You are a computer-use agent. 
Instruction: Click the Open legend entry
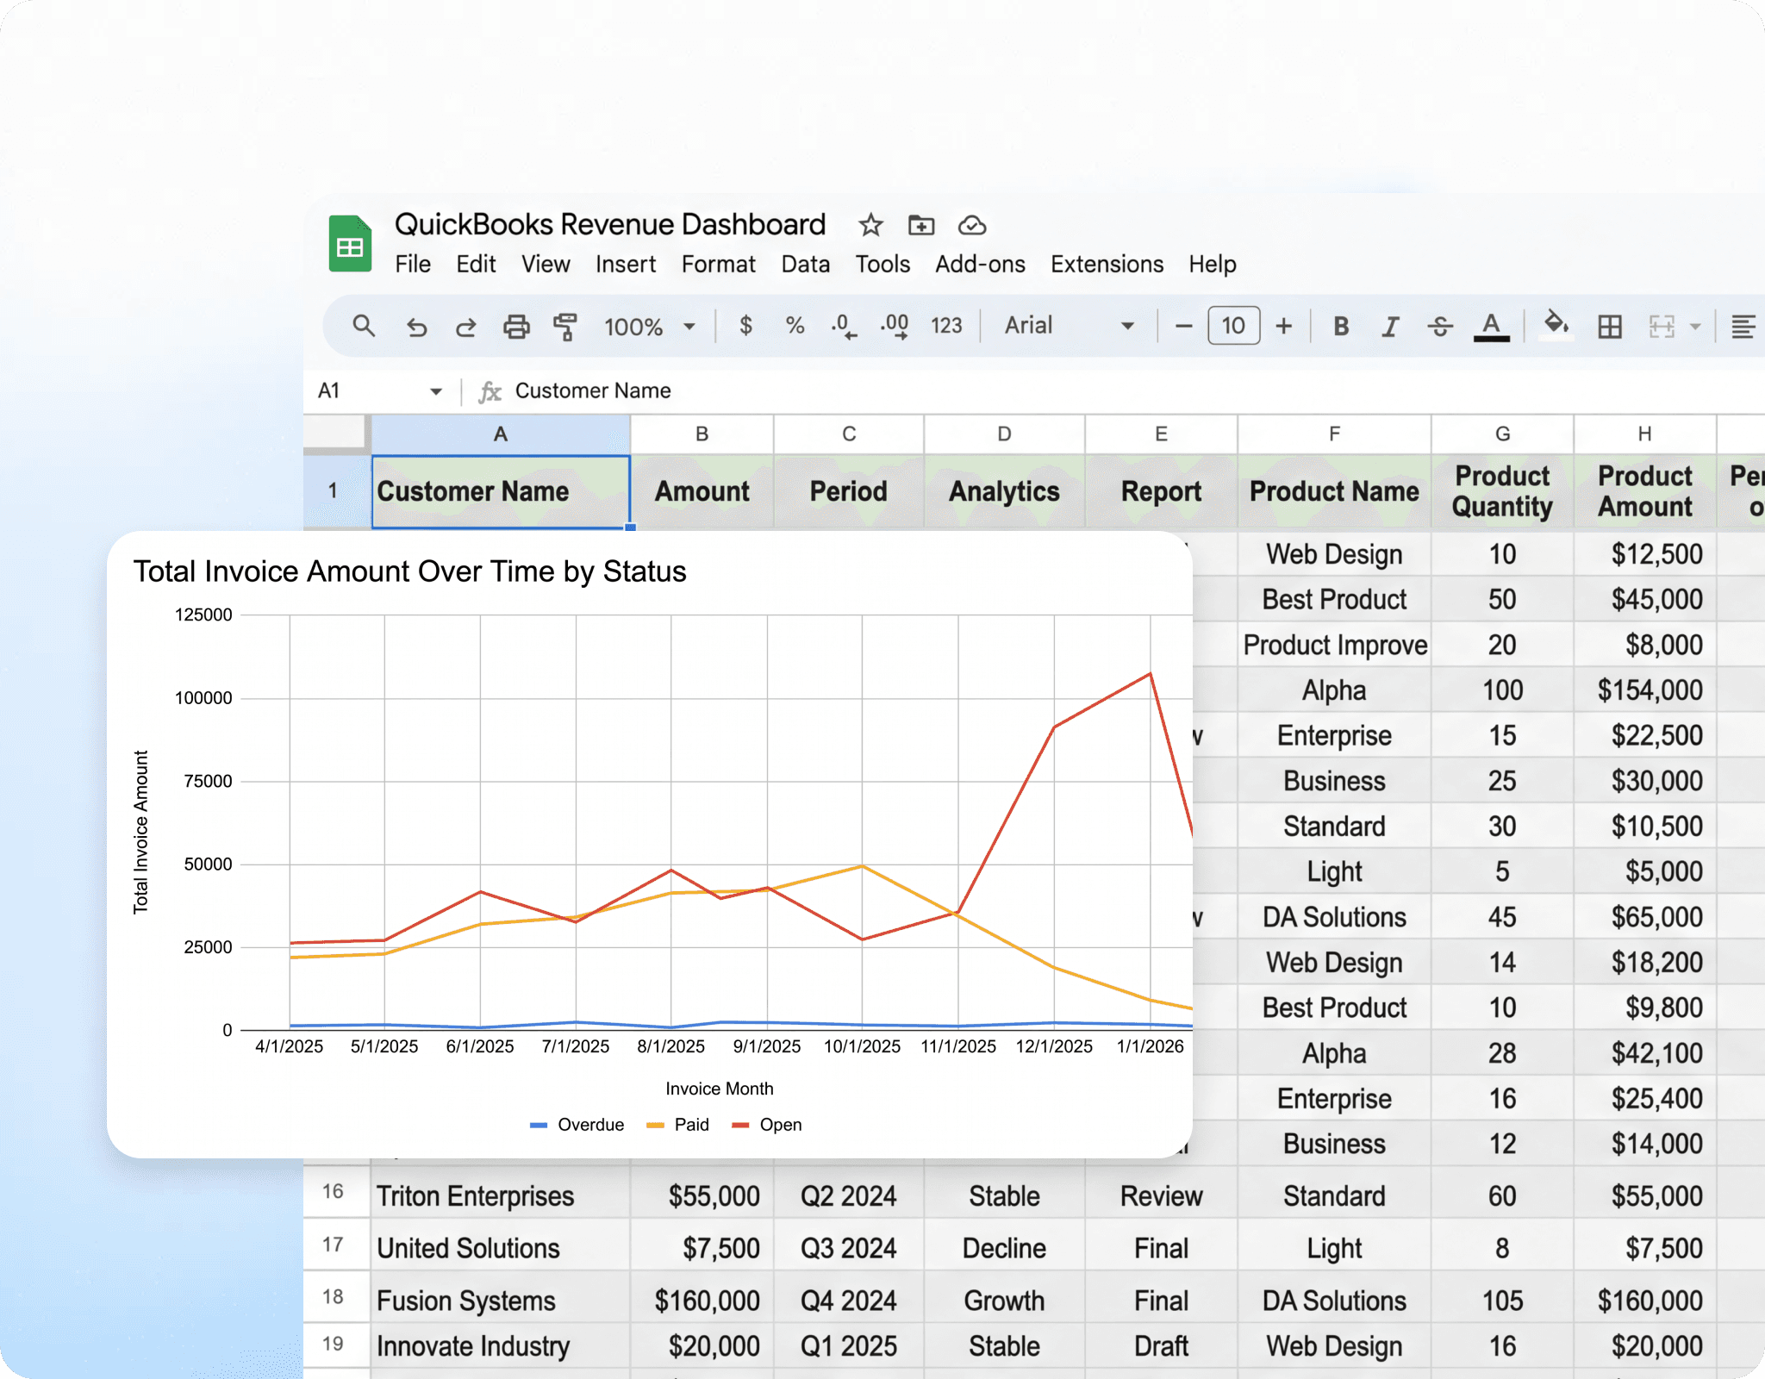[767, 1125]
